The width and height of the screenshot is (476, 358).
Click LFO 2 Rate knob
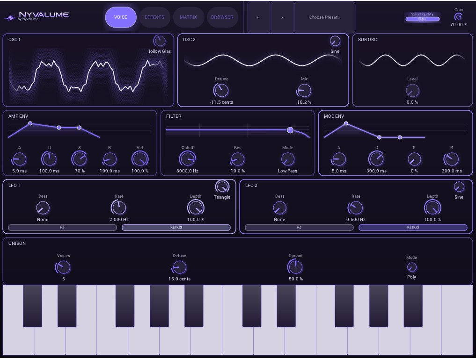click(x=356, y=208)
